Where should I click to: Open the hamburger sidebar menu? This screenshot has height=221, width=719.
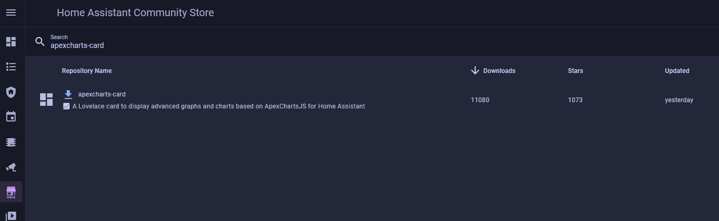point(11,13)
